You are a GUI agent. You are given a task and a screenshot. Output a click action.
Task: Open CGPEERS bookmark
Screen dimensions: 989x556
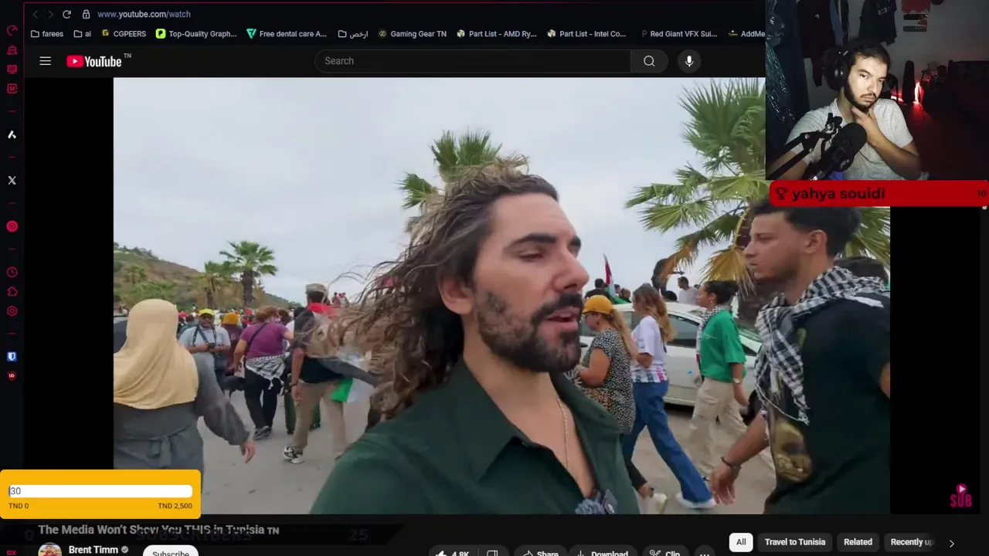click(x=124, y=34)
